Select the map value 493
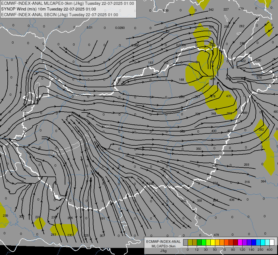The image size is (278, 255). pyautogui.click(x=276, y=112)
